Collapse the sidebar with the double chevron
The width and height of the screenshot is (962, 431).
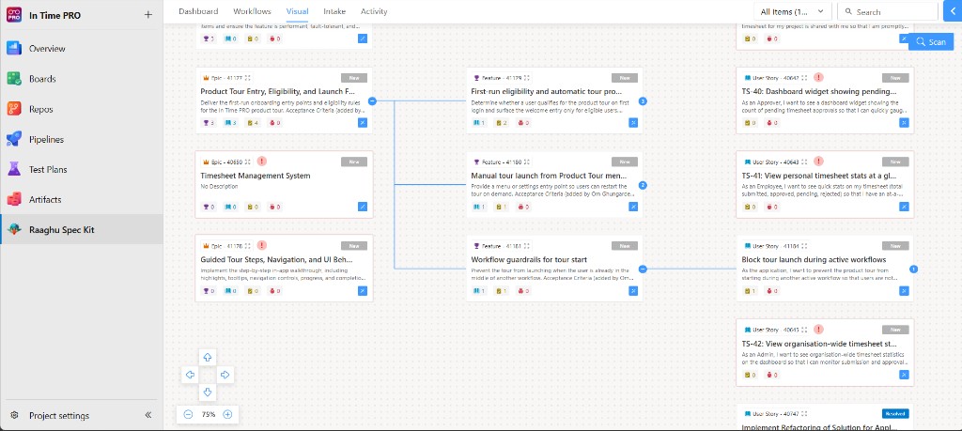(147, 415)
